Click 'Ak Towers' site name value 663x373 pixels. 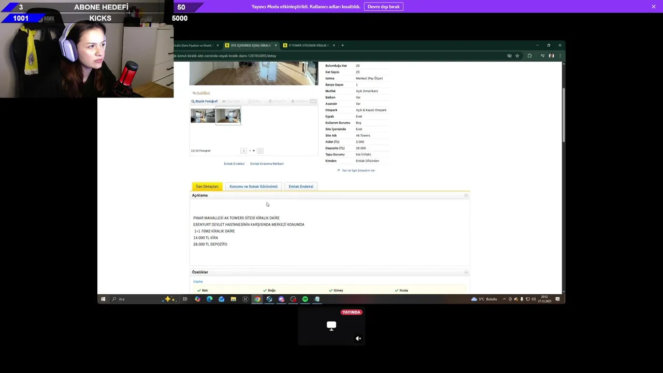363,136
